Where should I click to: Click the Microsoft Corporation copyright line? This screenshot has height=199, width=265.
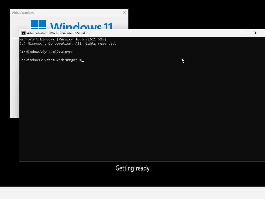68,44
